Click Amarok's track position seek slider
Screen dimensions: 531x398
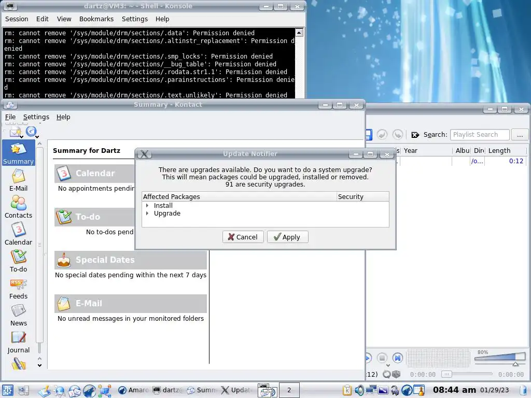tap(467, 374)
